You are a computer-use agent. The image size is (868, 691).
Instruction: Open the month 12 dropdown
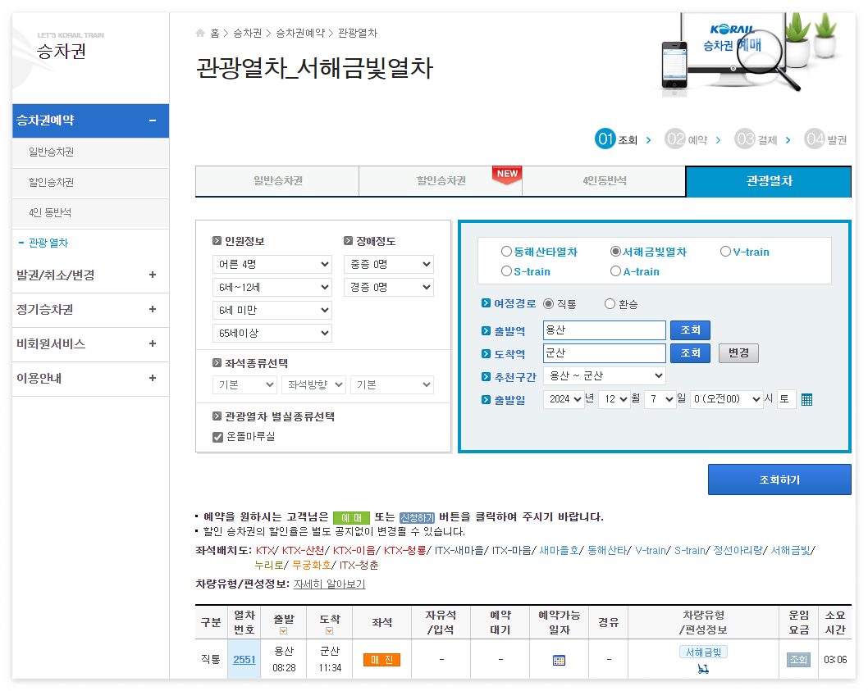click(614, 399)
